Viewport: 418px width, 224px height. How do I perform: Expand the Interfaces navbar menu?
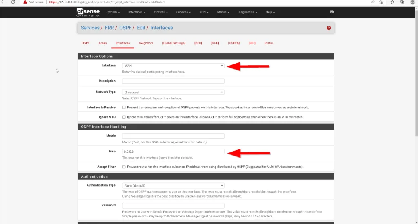[x=137, y=12]
